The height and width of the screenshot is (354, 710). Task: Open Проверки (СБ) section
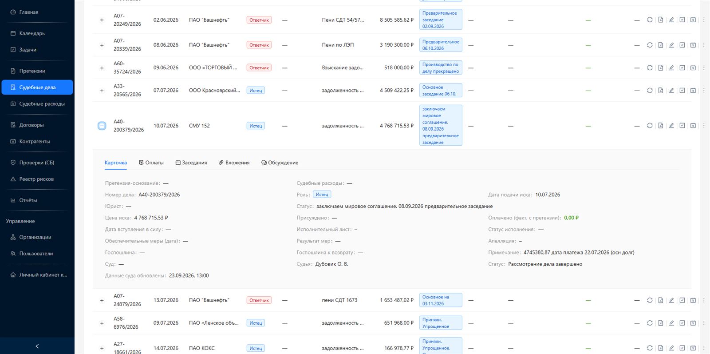tap(37, 163)
